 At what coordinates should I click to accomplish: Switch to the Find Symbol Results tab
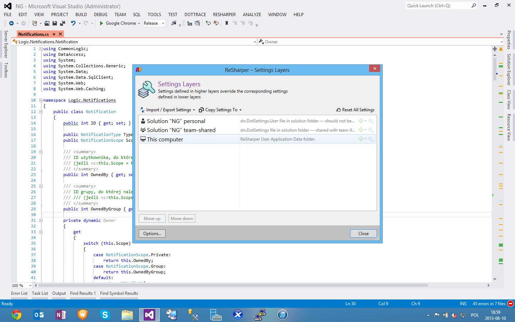[119, 293]
